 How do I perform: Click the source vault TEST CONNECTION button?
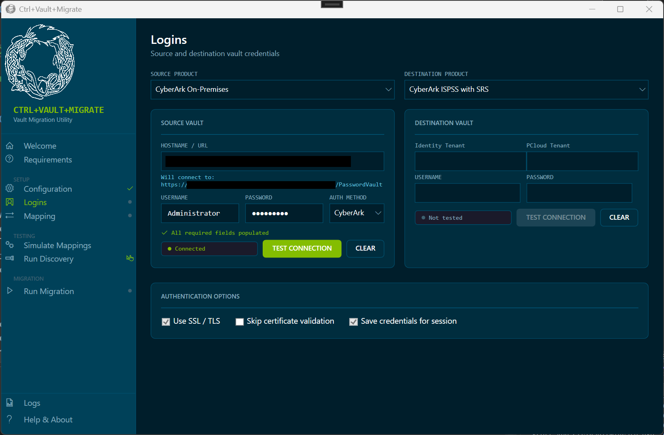click(x=302, y=249)
